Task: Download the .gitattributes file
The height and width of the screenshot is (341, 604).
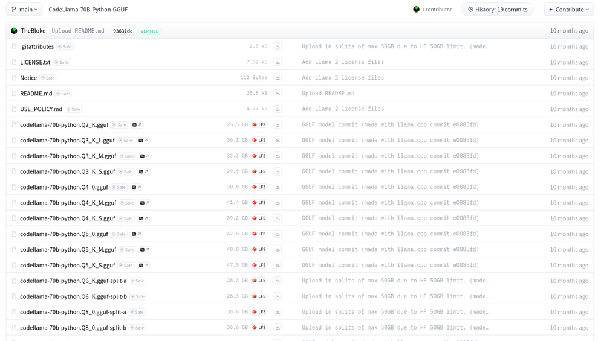Action: pos(278,46)
